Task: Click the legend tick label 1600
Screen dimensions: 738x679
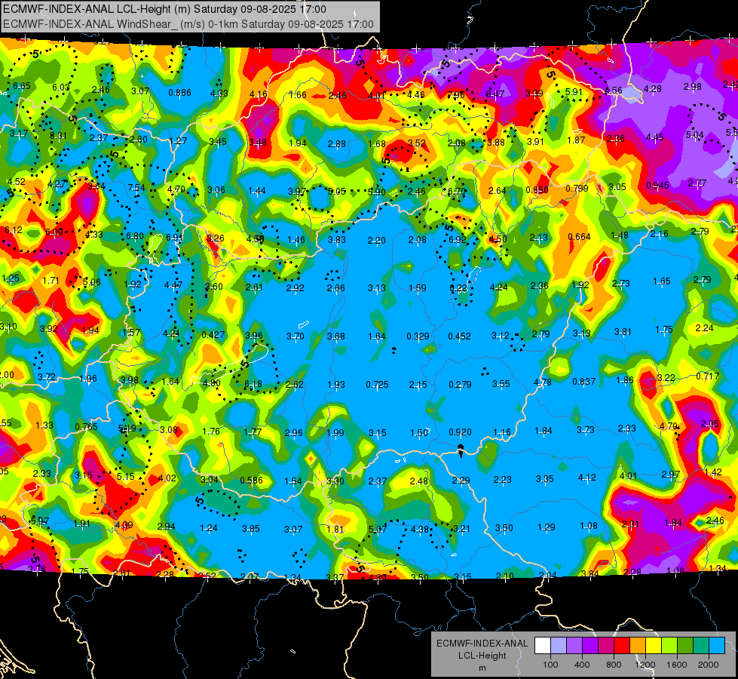Action: (676, 665)
